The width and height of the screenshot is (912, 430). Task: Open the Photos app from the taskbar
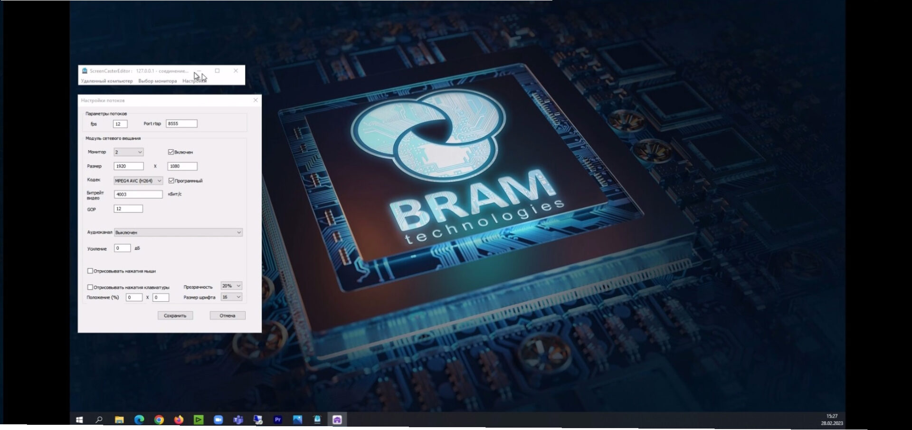[x=298, y=420]
